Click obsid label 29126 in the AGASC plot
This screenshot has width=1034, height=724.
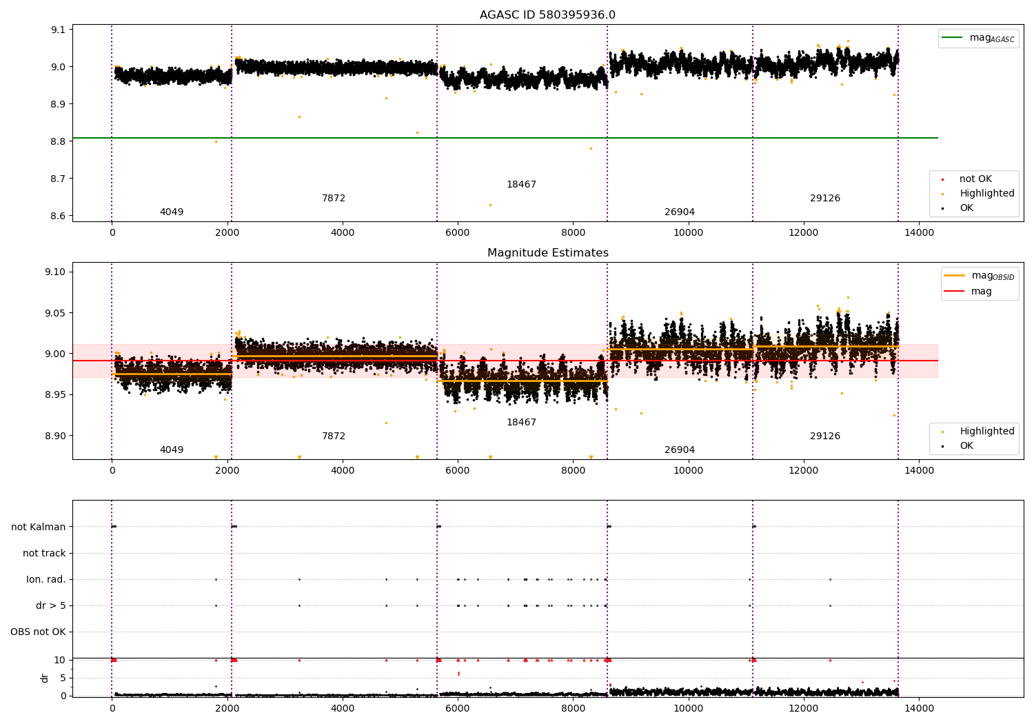[x=825, y=199]
